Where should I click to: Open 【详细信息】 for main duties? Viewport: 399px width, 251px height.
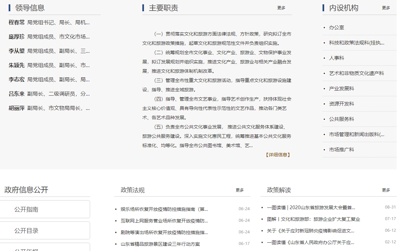coord(278,155)
